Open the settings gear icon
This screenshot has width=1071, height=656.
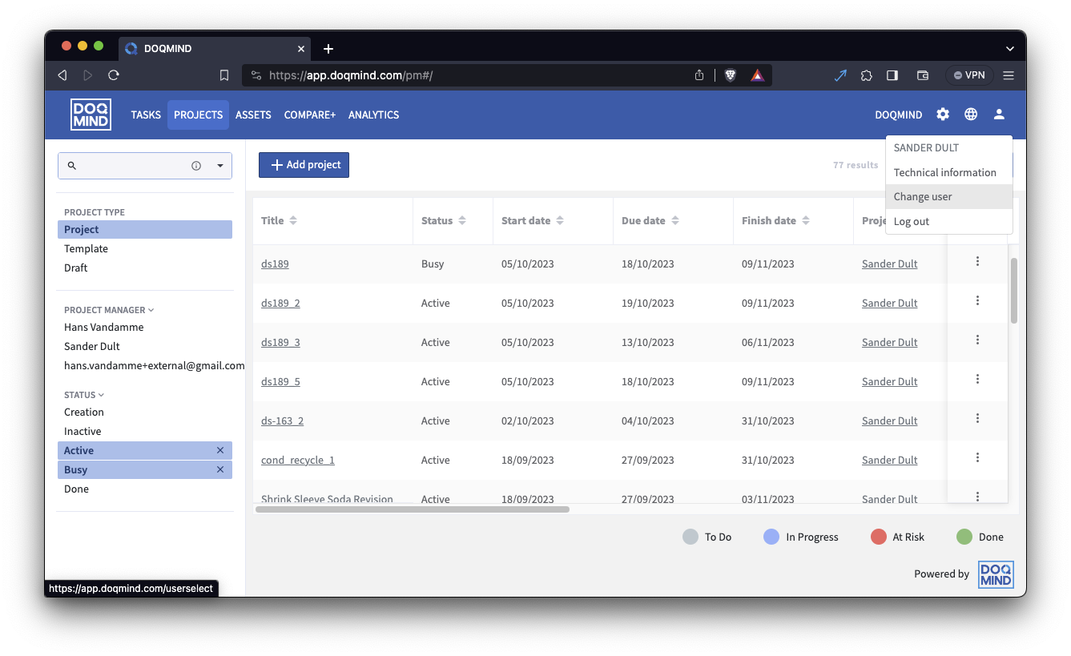pos(943,115)
